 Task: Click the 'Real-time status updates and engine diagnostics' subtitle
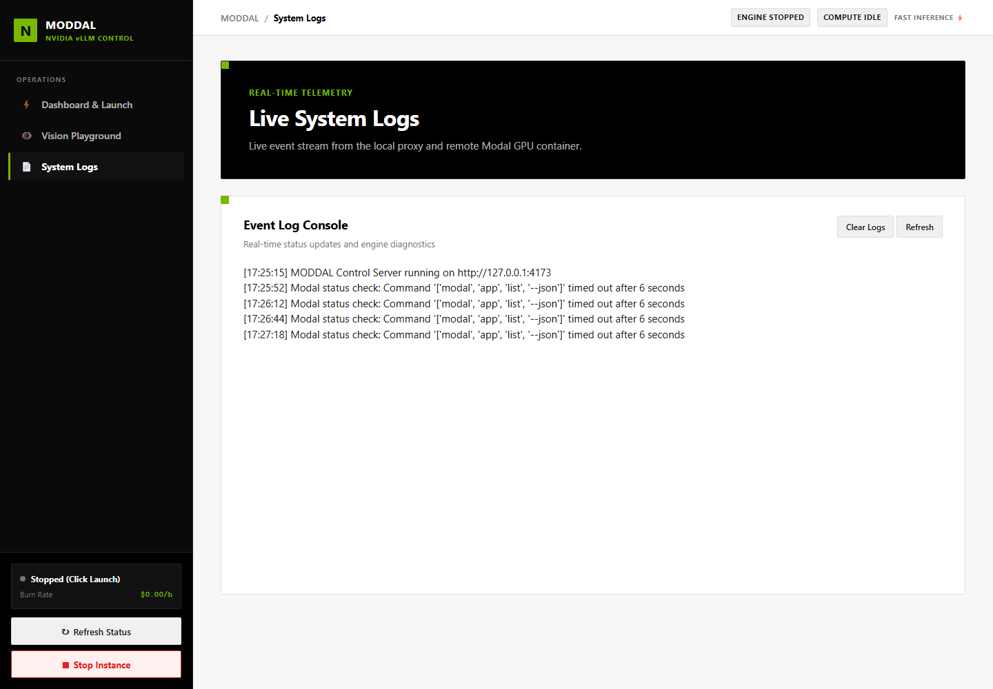coord(339,245)
